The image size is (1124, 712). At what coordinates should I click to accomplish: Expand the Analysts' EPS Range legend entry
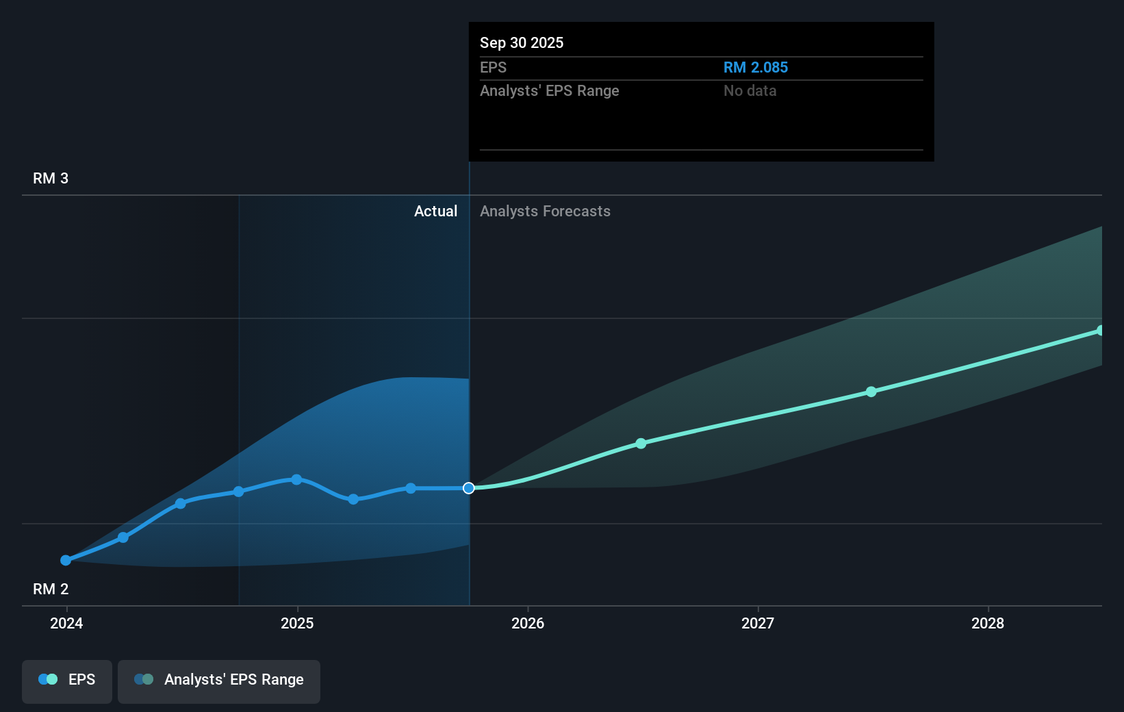[x=219, y=681]
